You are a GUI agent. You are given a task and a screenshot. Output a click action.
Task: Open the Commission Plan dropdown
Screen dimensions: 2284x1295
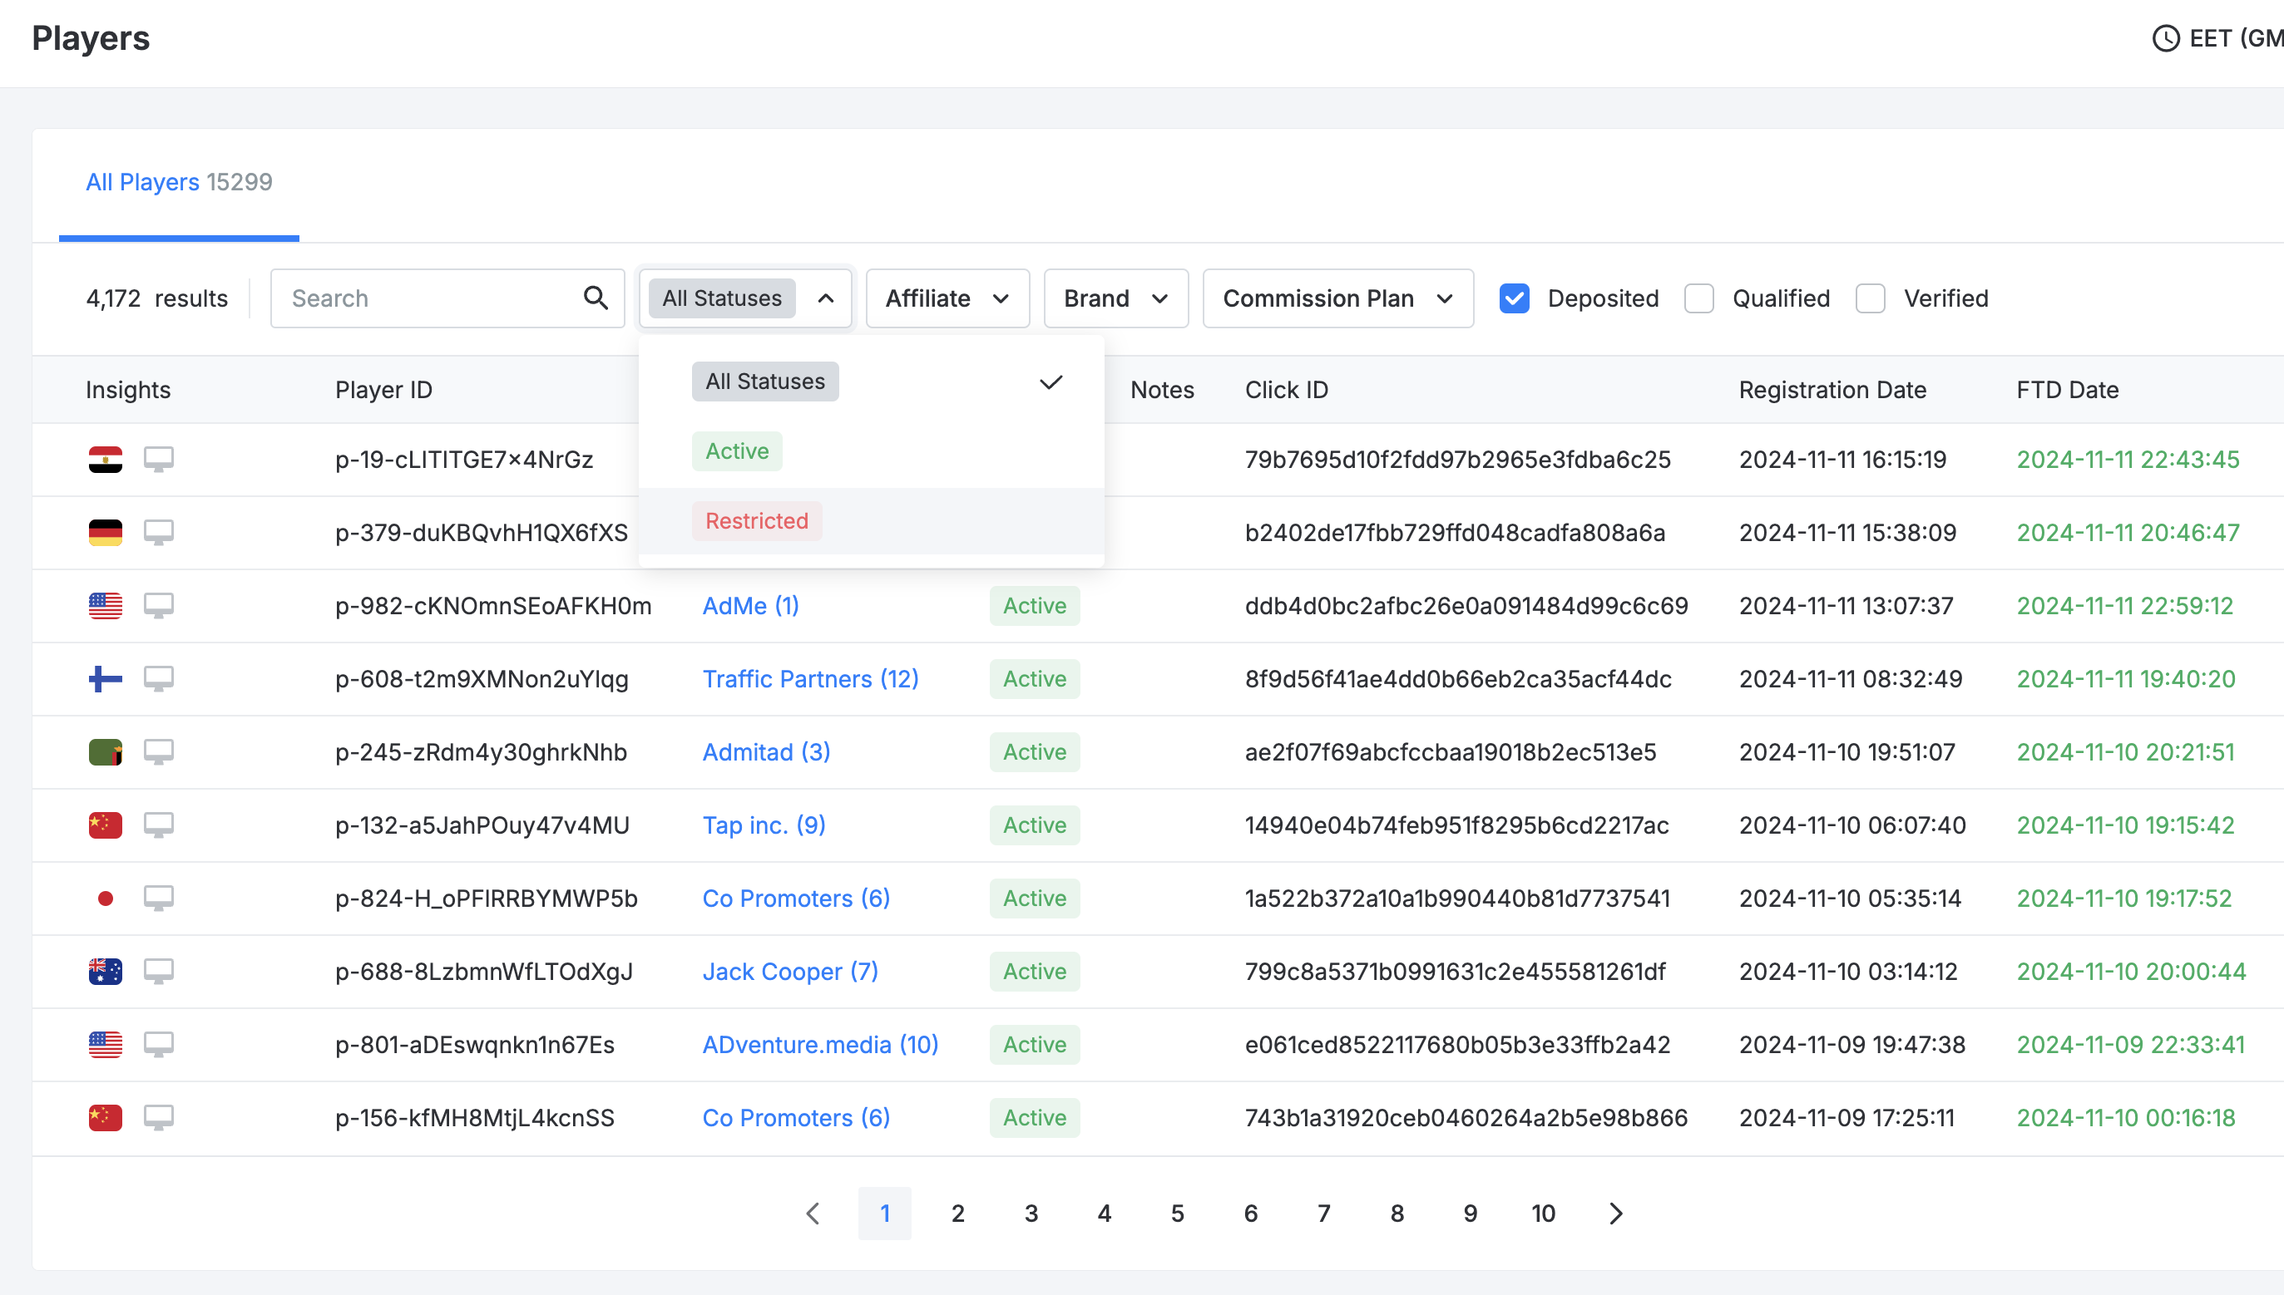(1337, 298)
